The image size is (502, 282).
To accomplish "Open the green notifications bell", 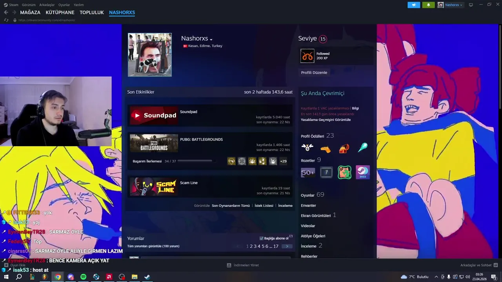I will click(428, 5).
